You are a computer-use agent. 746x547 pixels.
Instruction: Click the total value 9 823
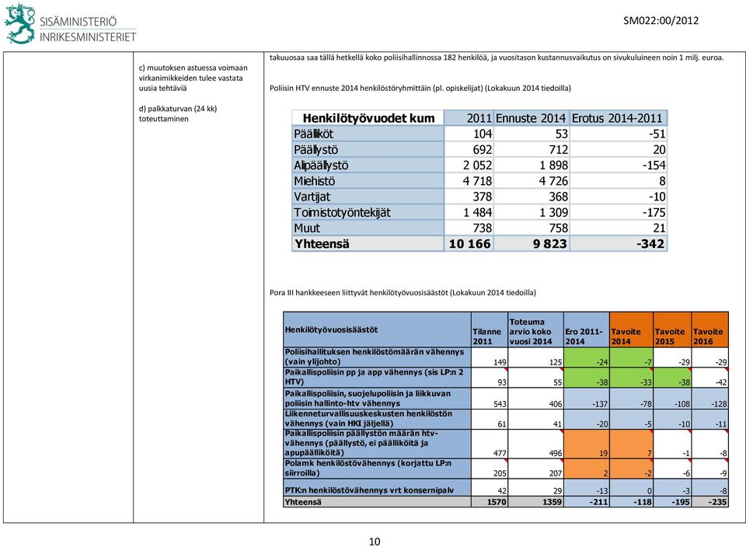[x=550, y=244]
